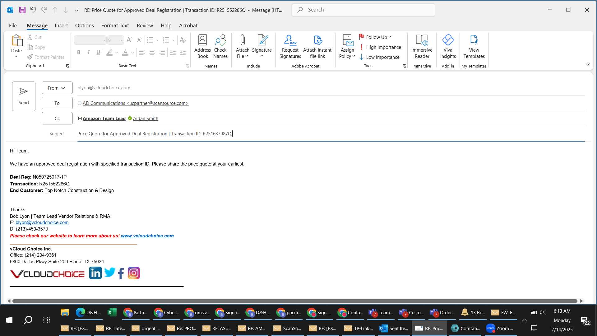Image resolution: width=597 pixels, height=336 pixels.
Task: Click the Copy command
Action: 36,47
